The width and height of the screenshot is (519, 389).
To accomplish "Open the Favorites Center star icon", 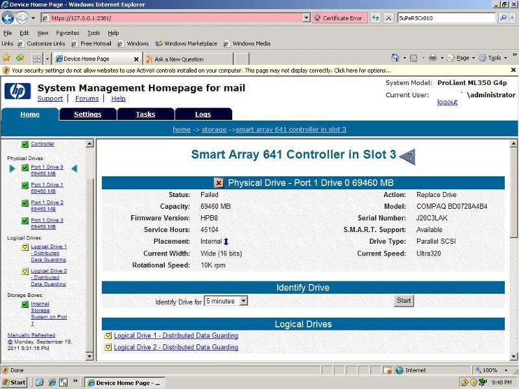I will [6, 58].
